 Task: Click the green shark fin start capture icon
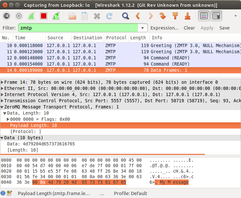(31, 16)
